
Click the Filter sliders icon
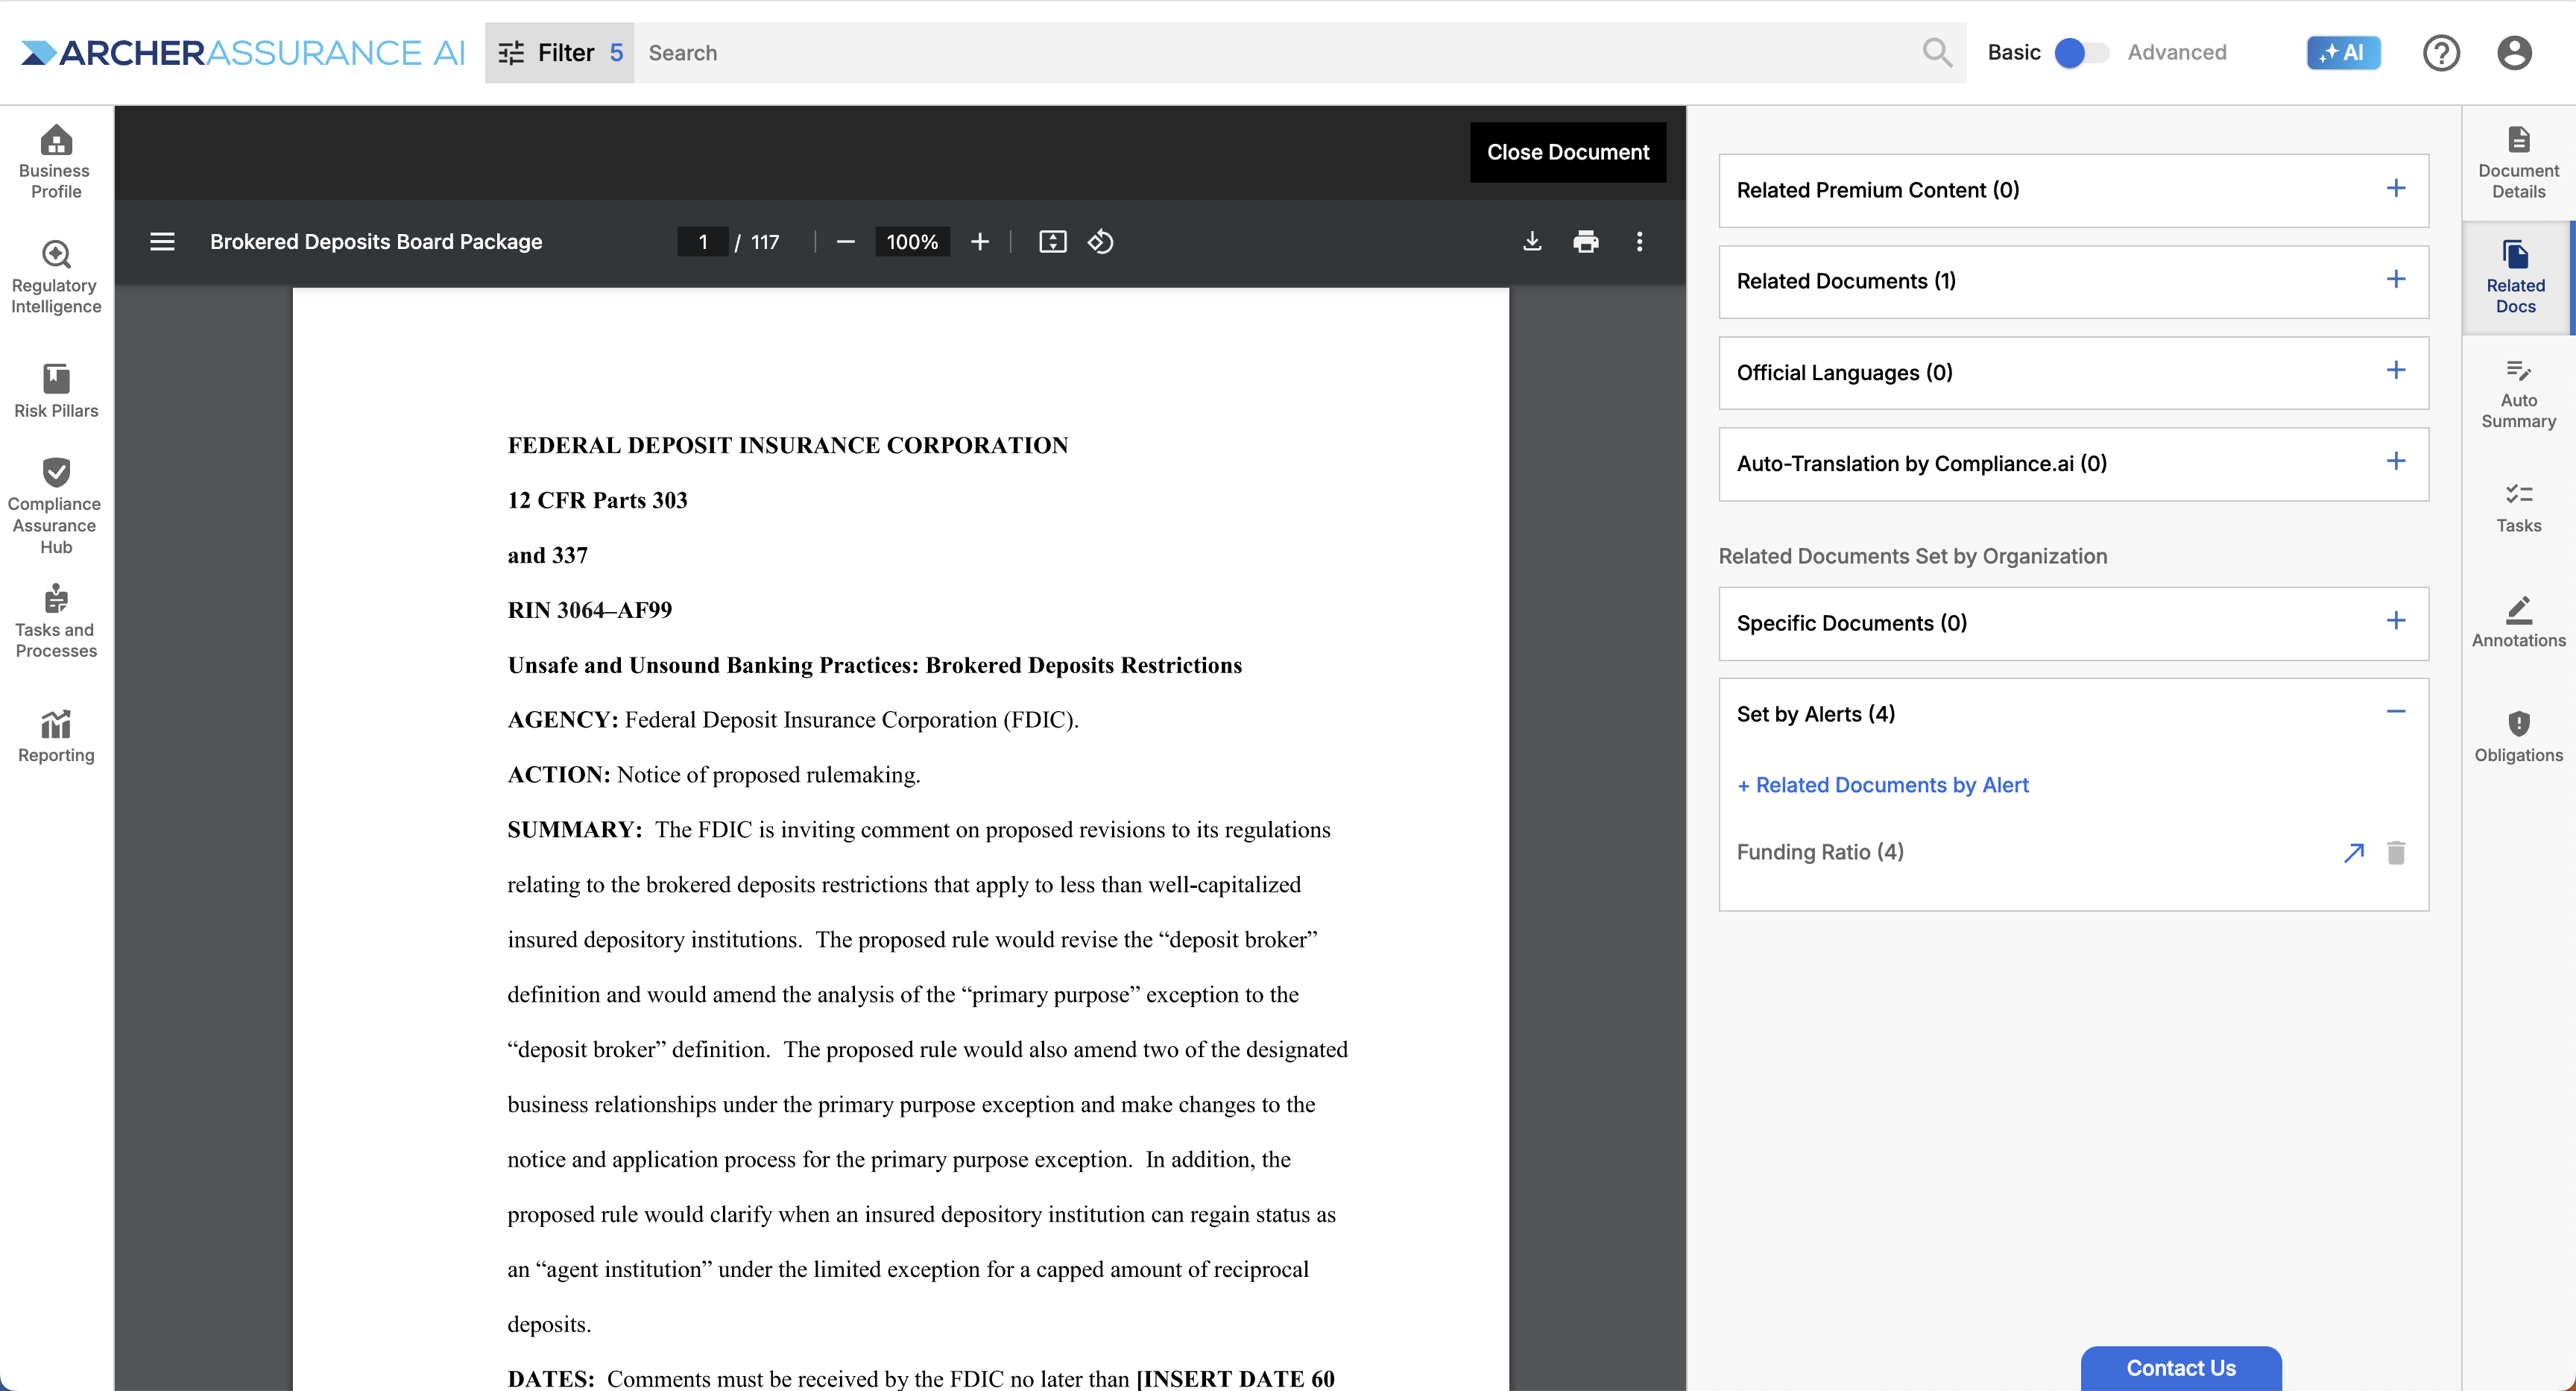click(x=511, y=53)
